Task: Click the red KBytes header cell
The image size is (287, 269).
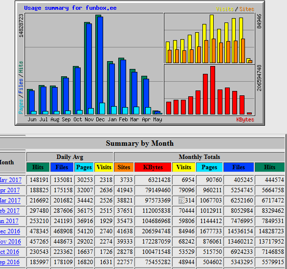Action: pyautogui.click(x=153, y=167)
